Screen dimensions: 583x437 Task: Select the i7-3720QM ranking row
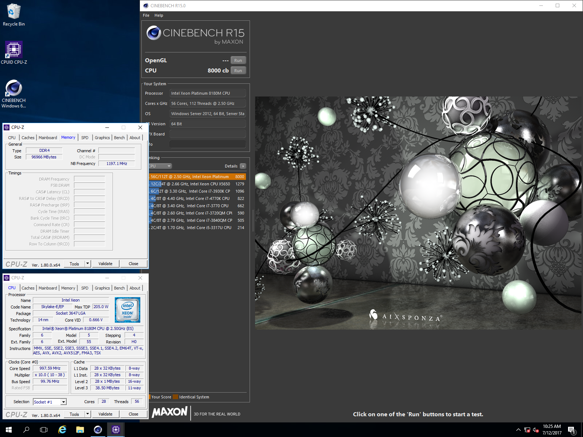(197, 213)
